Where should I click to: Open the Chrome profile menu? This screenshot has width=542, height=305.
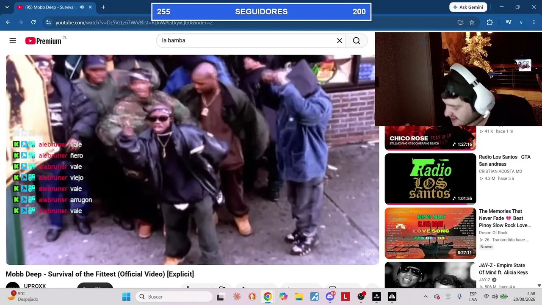tap(521, 22)
